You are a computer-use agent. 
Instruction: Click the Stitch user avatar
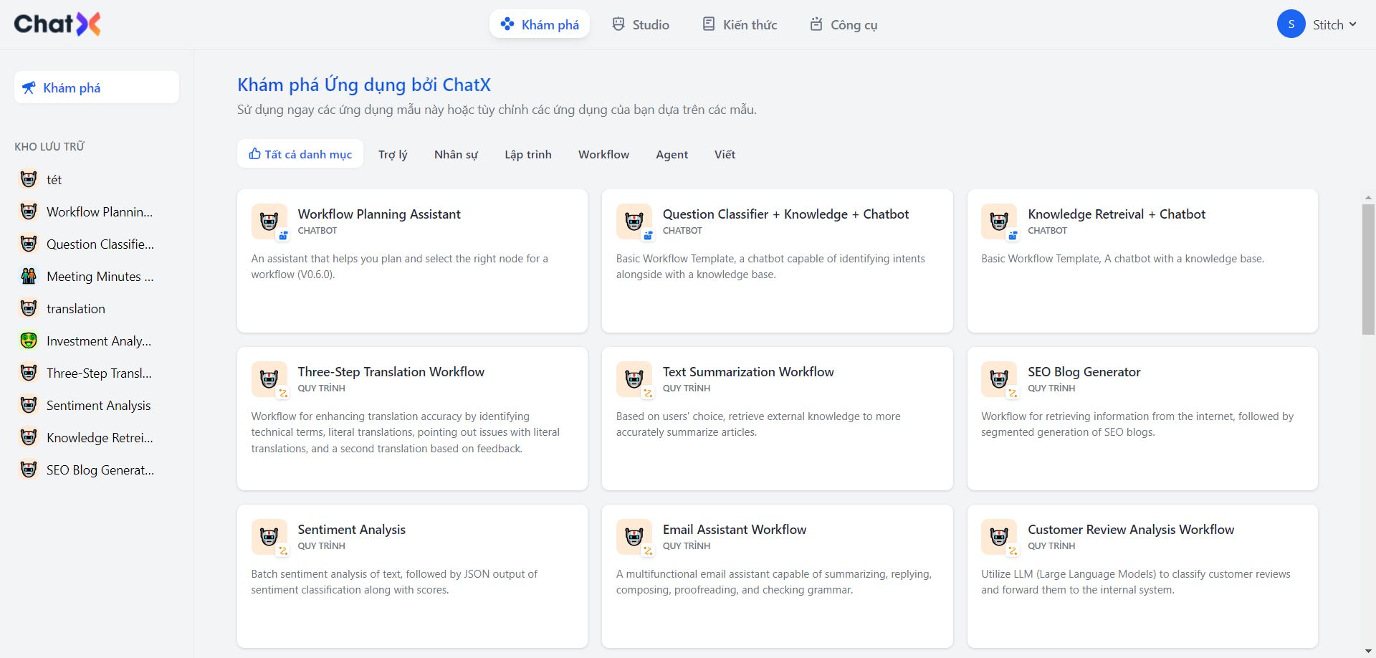(x=1291, y=24)
